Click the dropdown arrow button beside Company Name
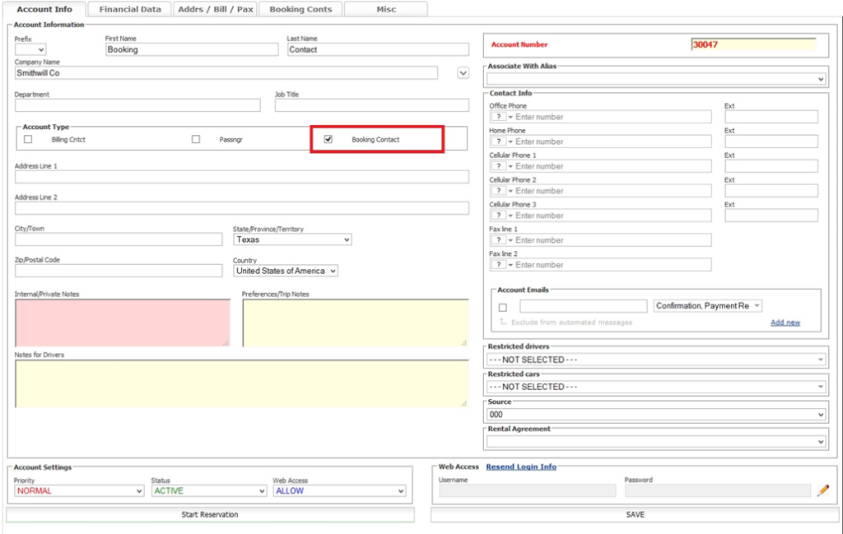Screen dimensions: 843x534 [463, 73]
